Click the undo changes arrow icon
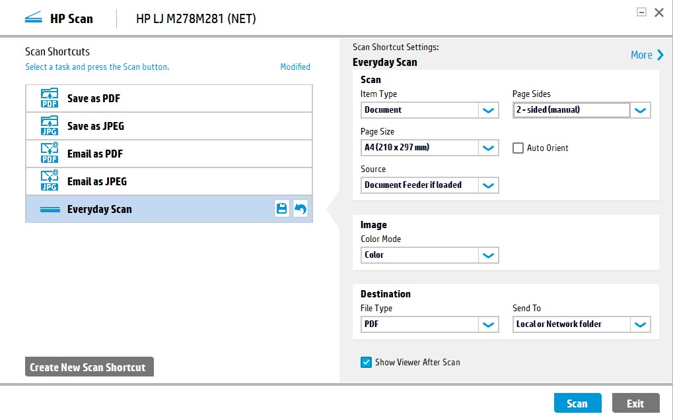Image resolution: width=673 pixels, height=420 pixels. pos(301,209)
